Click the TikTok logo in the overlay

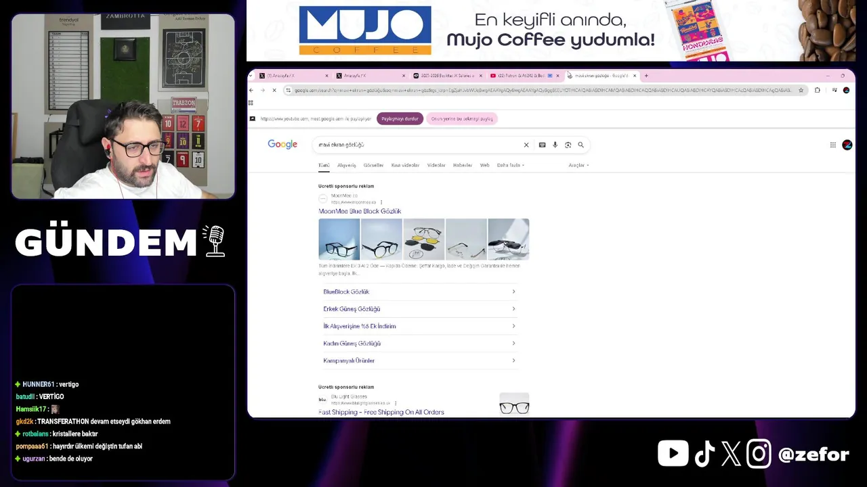tap(704, 455)
